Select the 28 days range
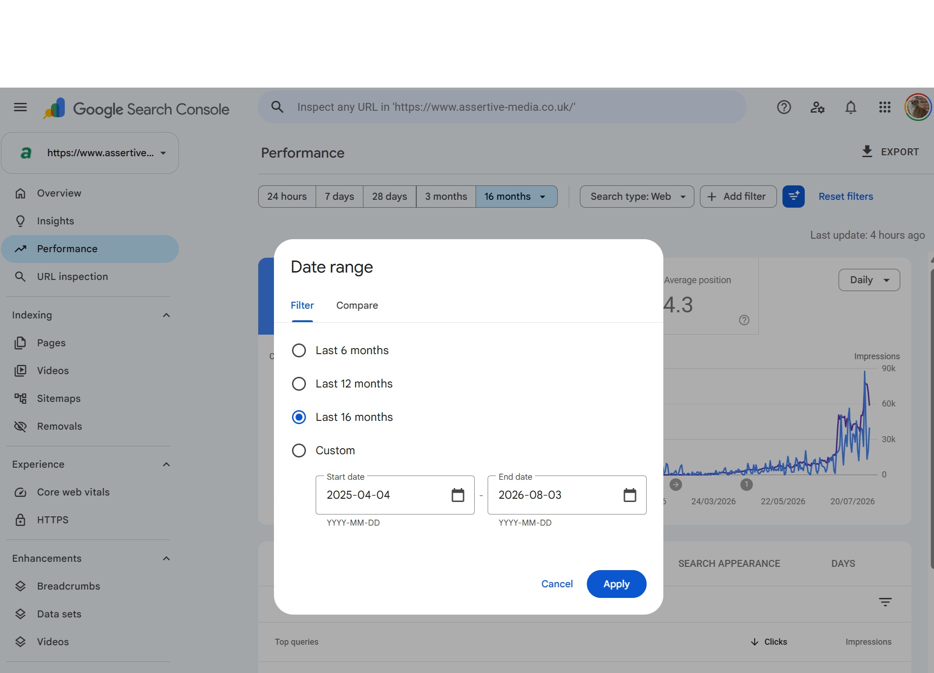This screenshot has height=673, width=934. tap(389, 197)
